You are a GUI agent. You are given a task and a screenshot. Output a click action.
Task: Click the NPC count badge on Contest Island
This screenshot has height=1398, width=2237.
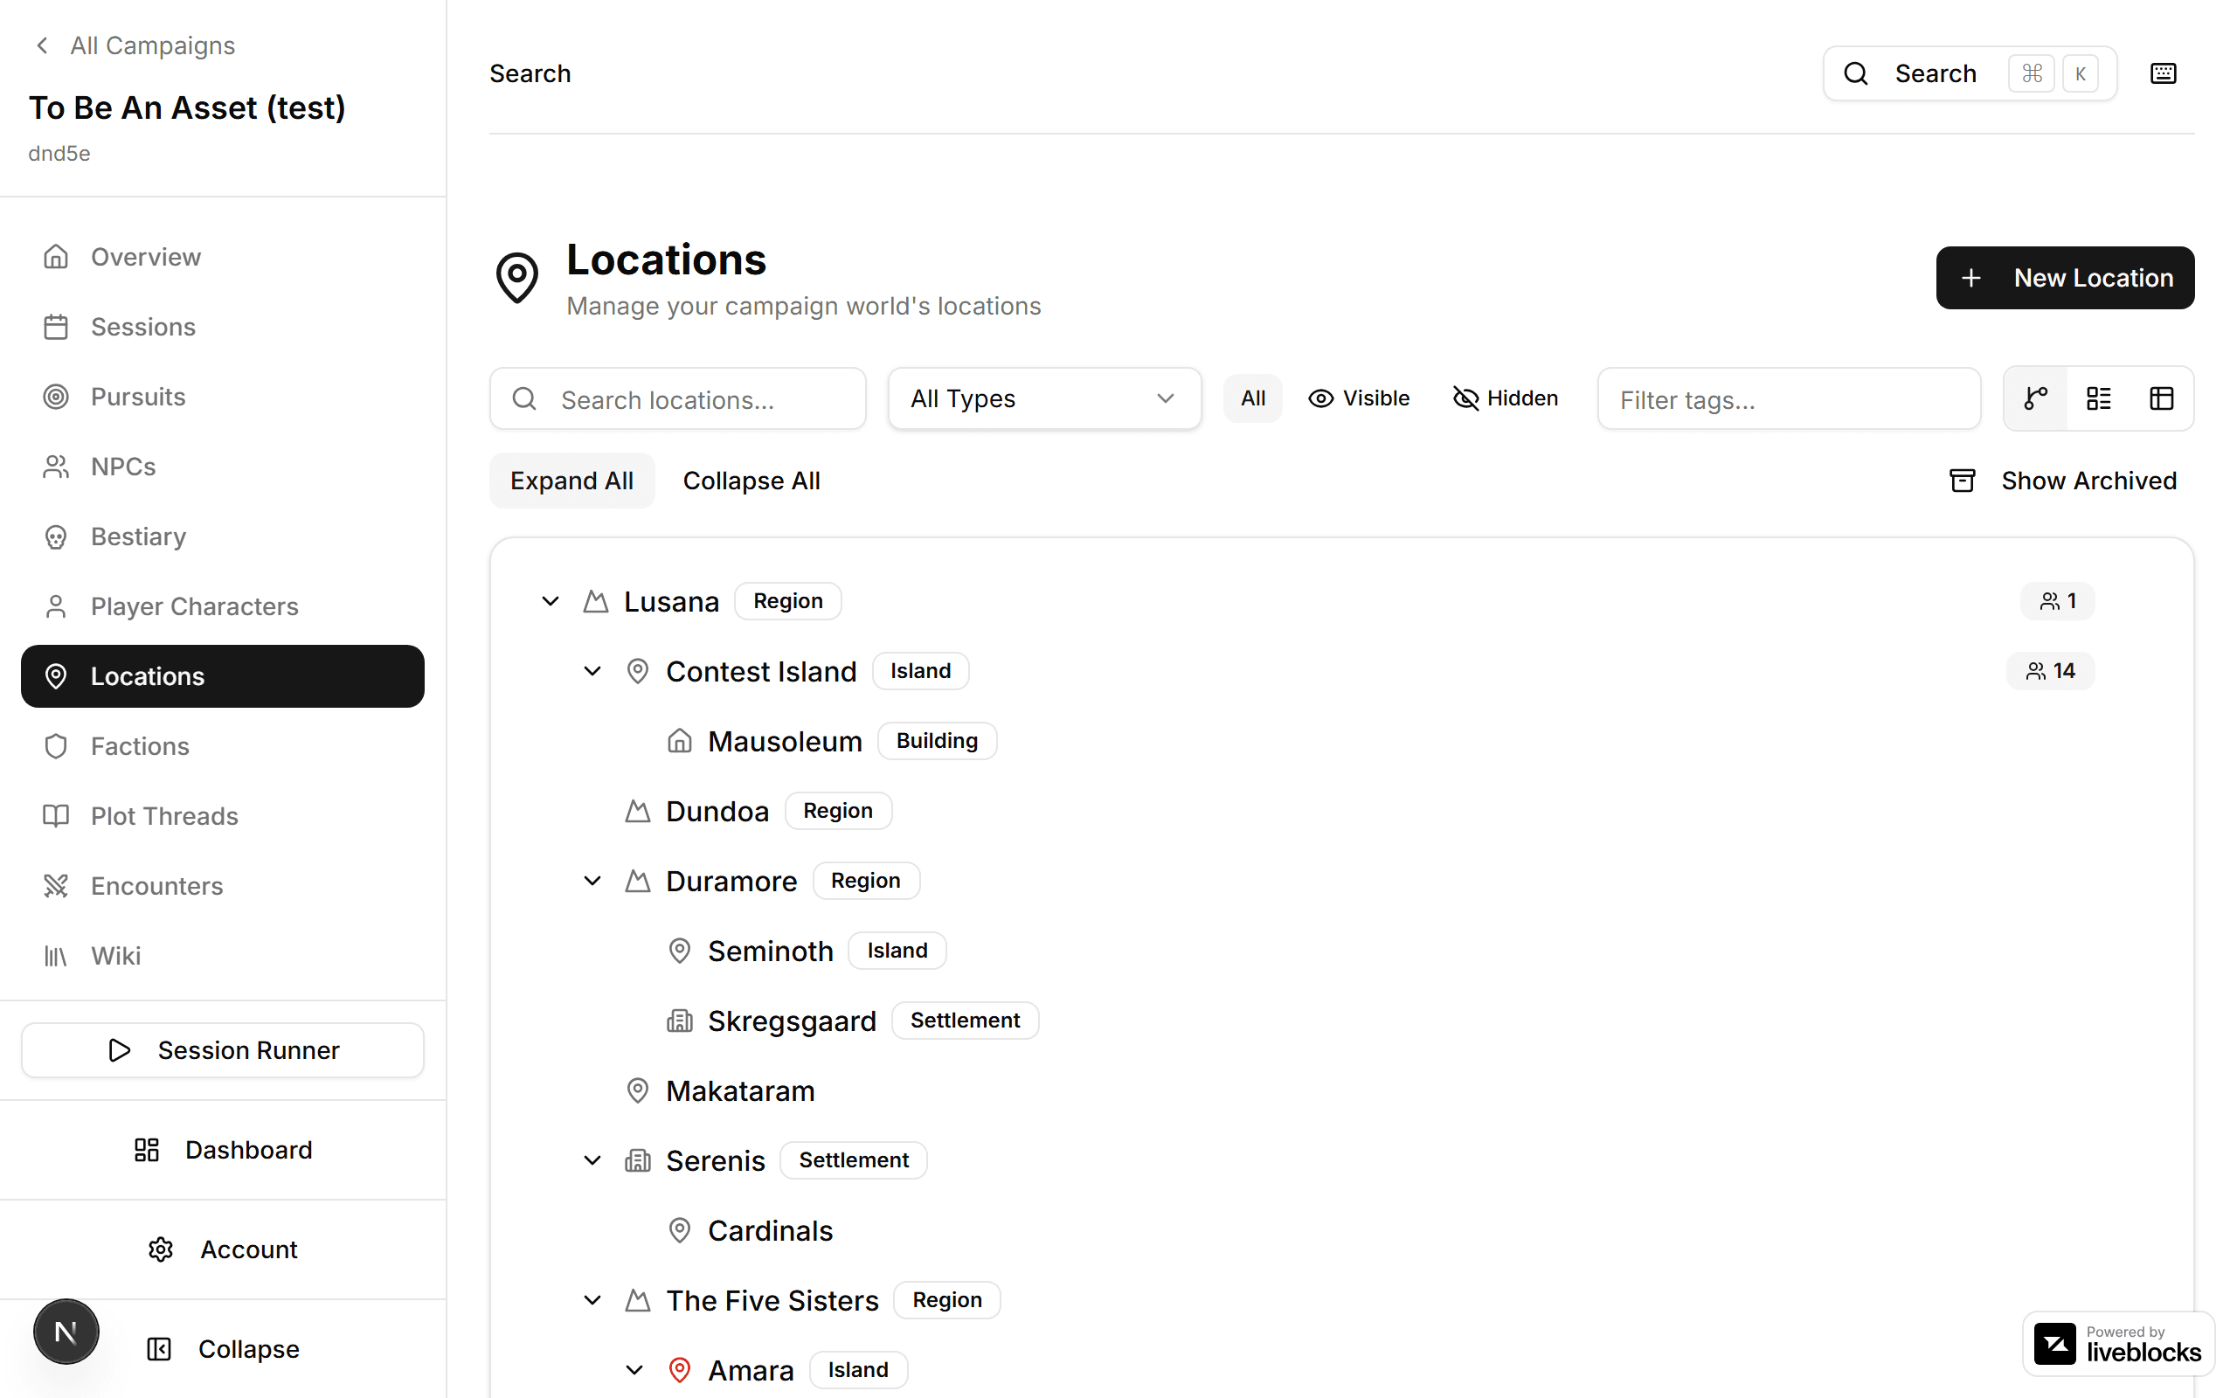click(x=2050, y=670)
